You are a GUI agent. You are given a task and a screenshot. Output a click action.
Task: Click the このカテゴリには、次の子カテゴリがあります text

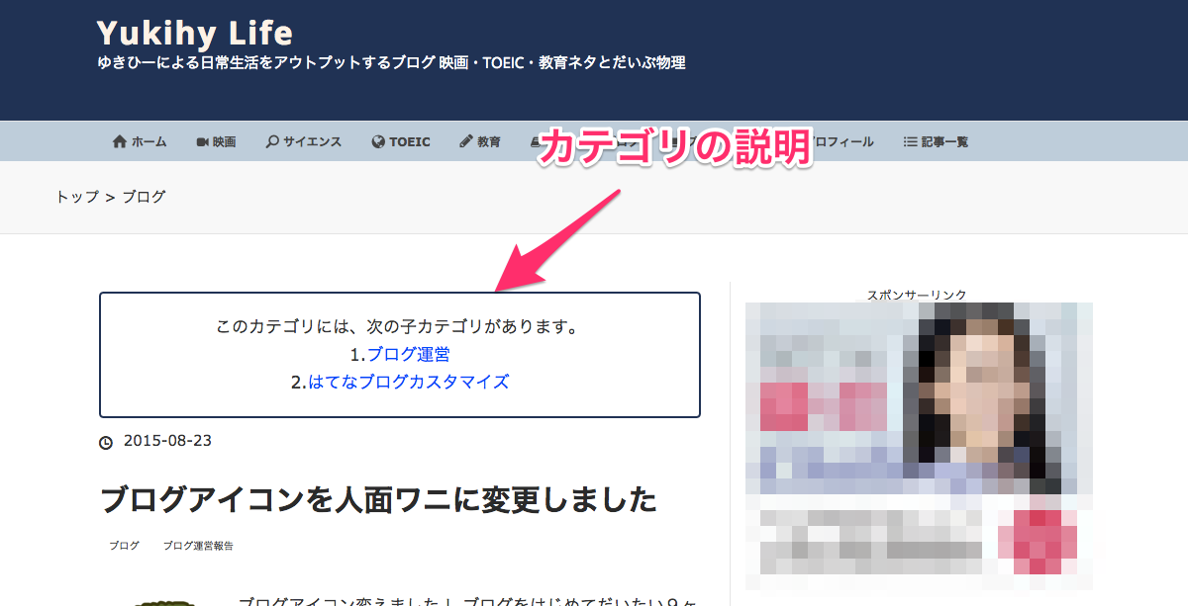[x=398, y=326]
